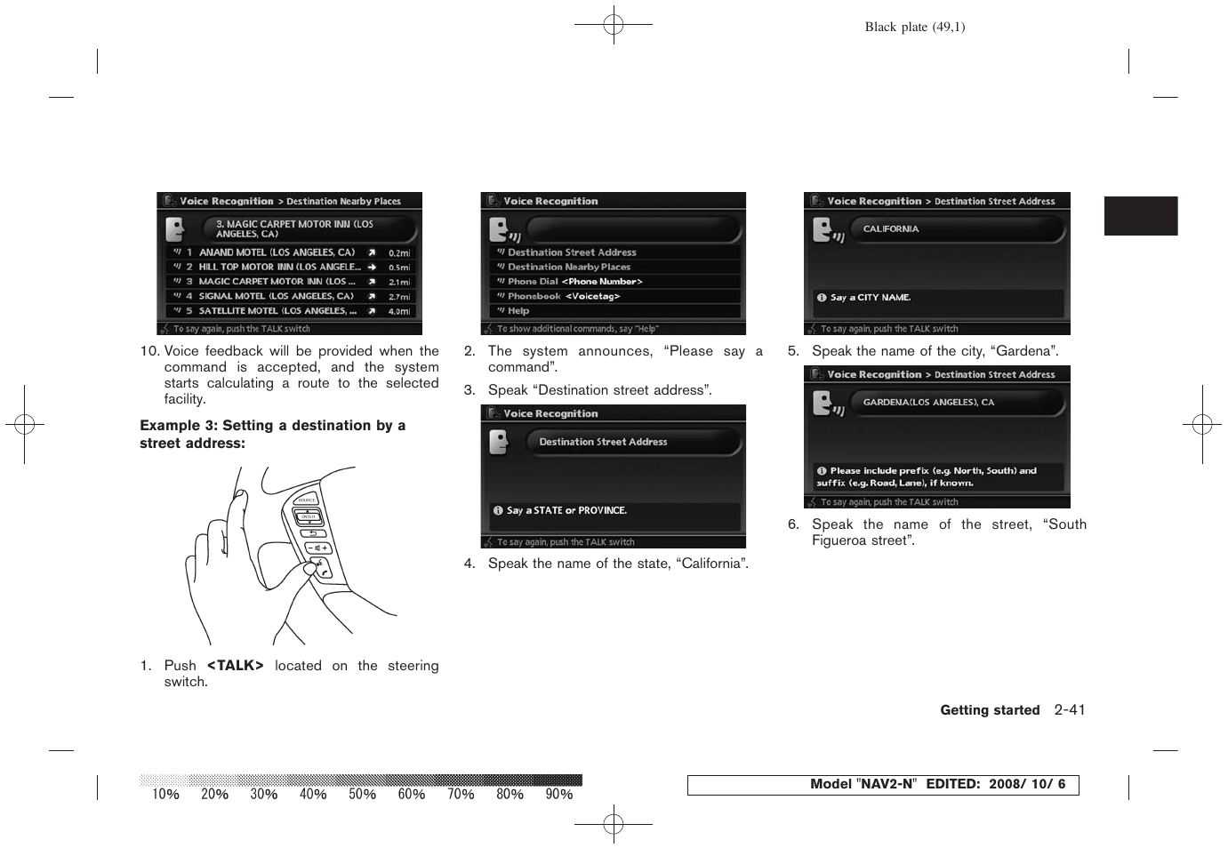This screenshot has height=848, width=1228.
Task: Click back arrow button on steering switch
Action: coord(313,532)
